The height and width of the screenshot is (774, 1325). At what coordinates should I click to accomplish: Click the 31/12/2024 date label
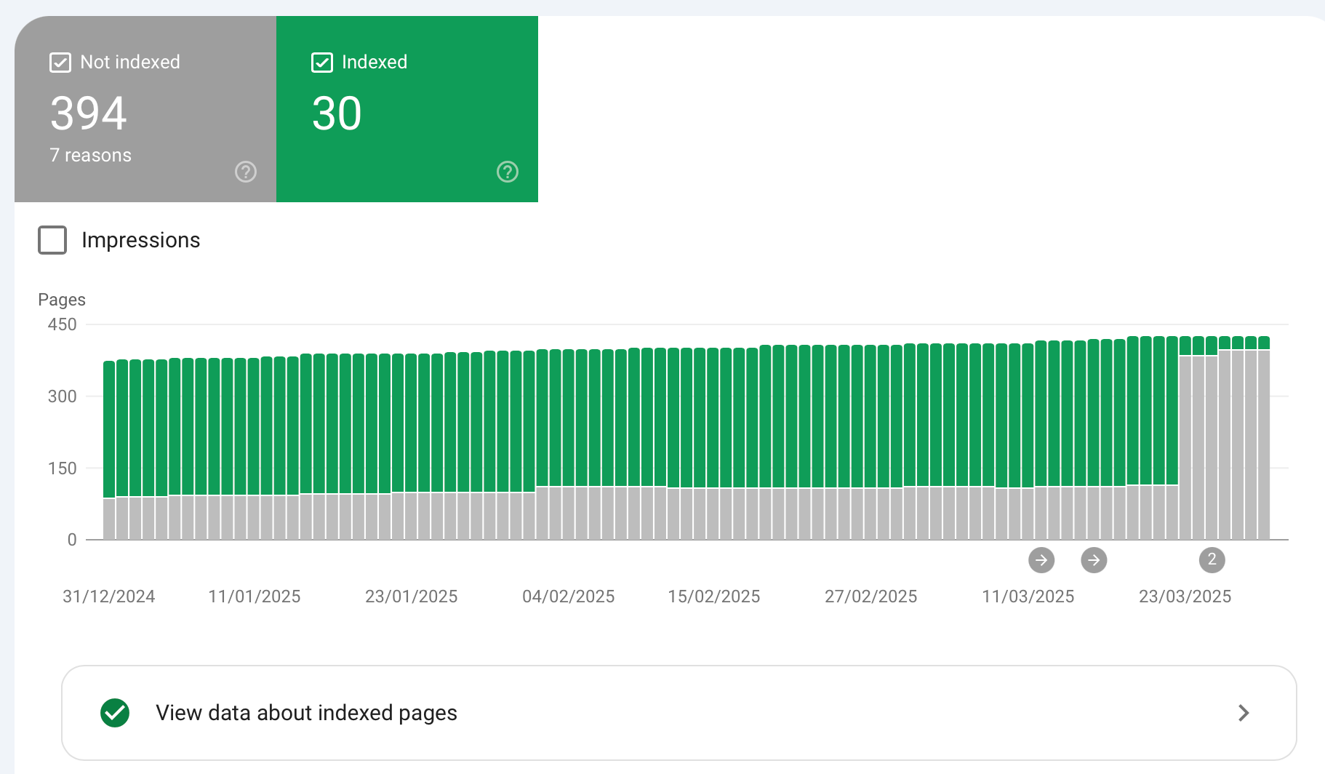pos(109,597)
